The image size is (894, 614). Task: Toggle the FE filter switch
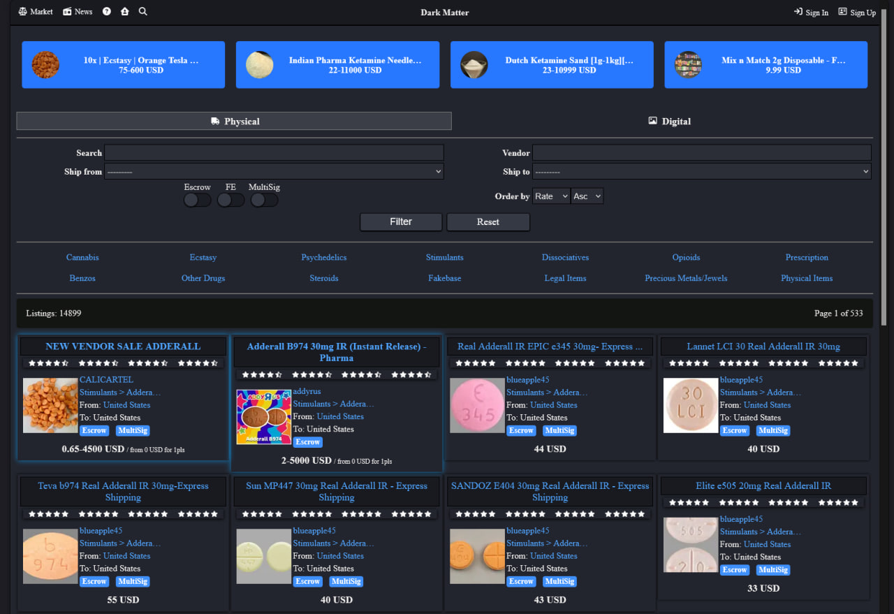pyautogui.click(x=230, y=199)
